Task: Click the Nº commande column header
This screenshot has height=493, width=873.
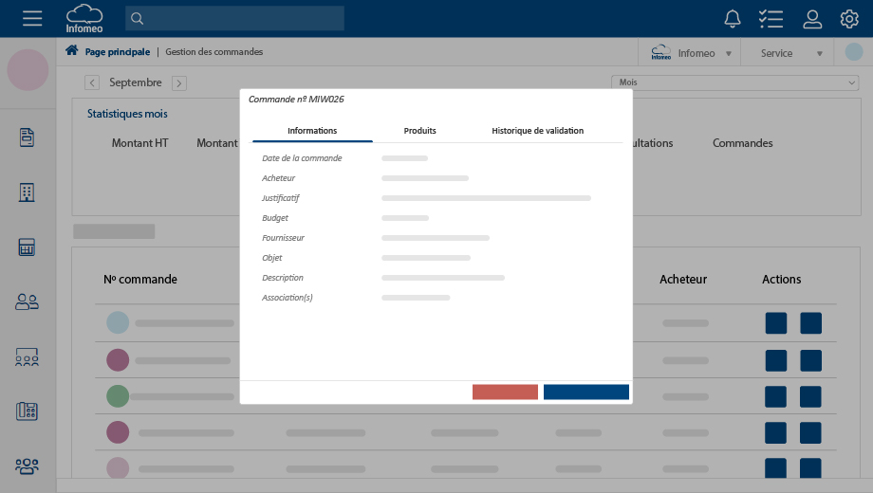Action: (x=140, y=280)
